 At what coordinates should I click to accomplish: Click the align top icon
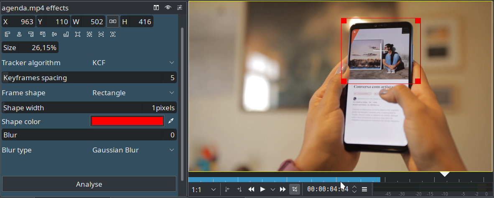(43, 34)
